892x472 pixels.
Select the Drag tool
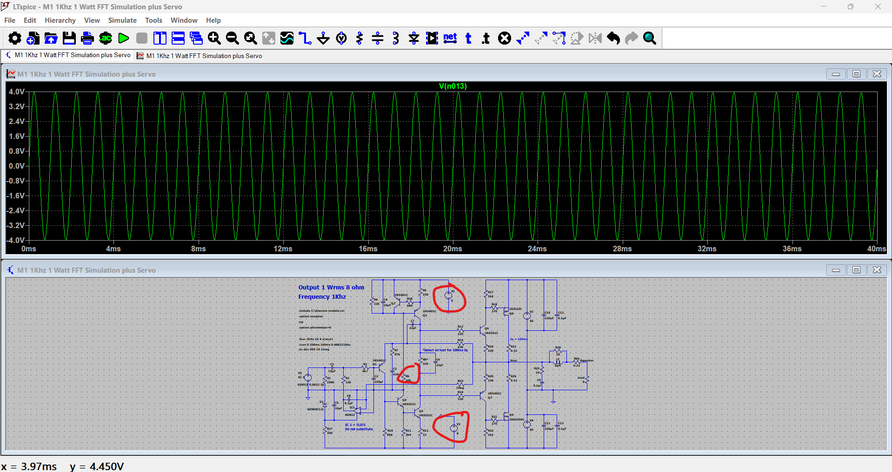coord(559,38)
